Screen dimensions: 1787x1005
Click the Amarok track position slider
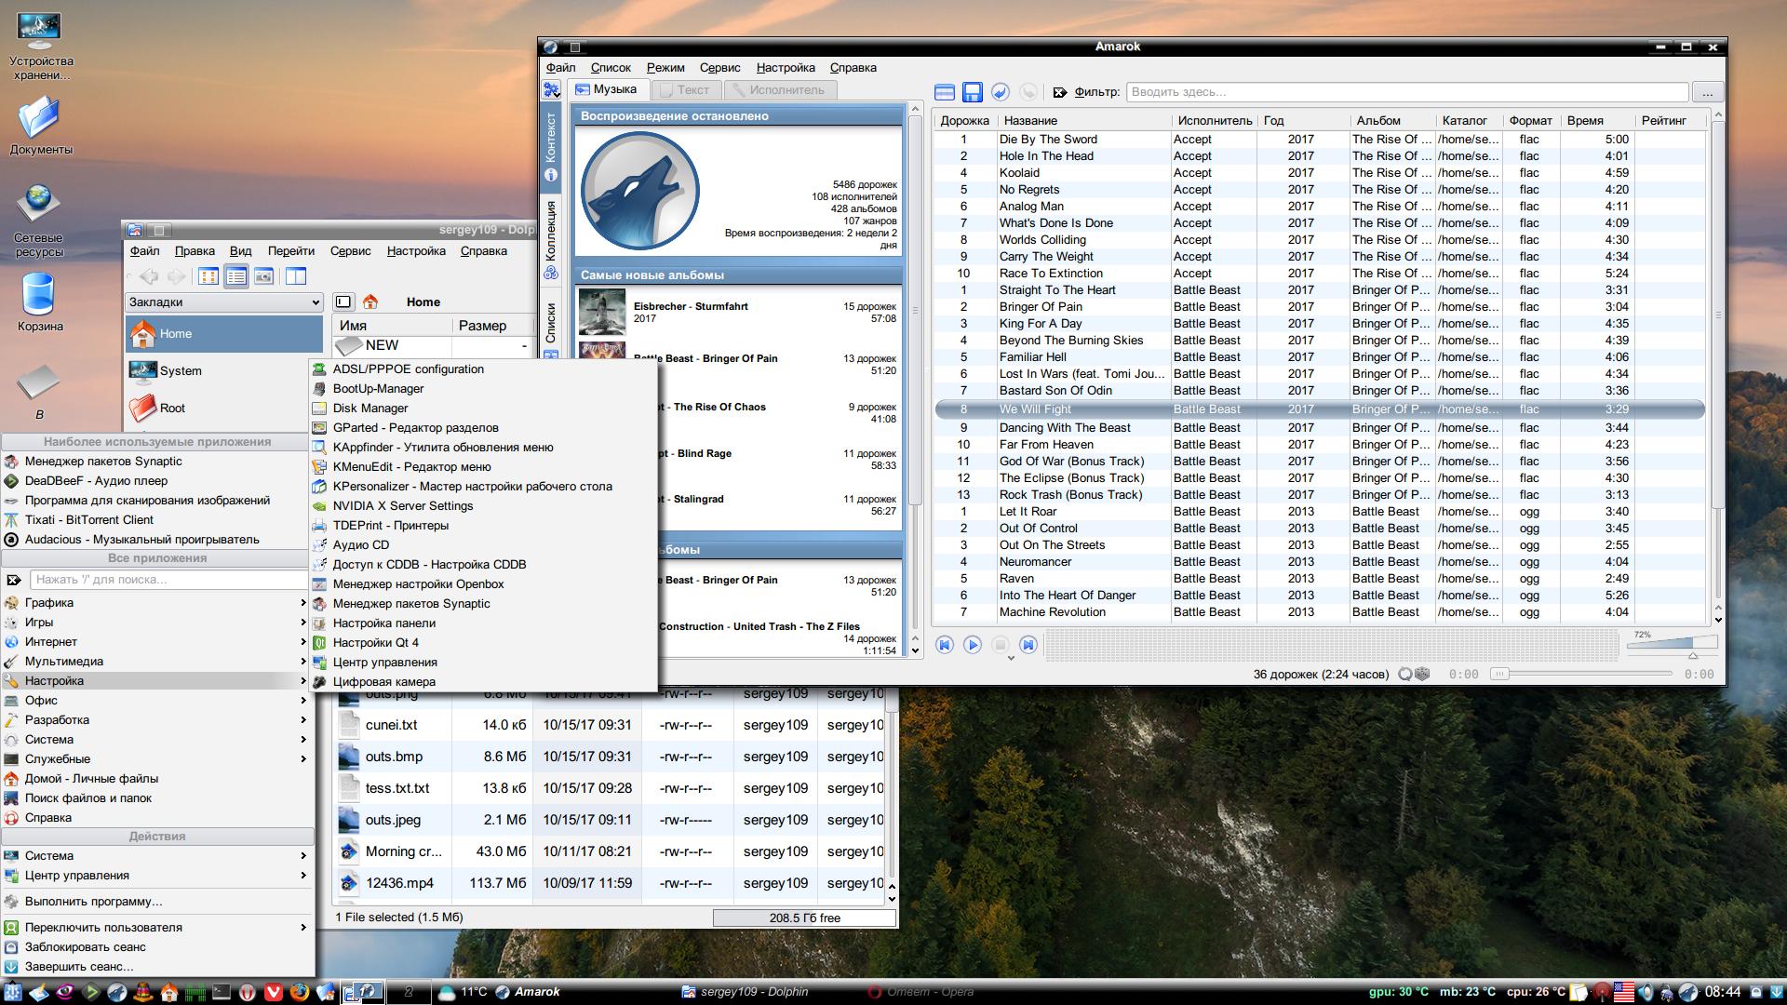tap(1582, 674)
